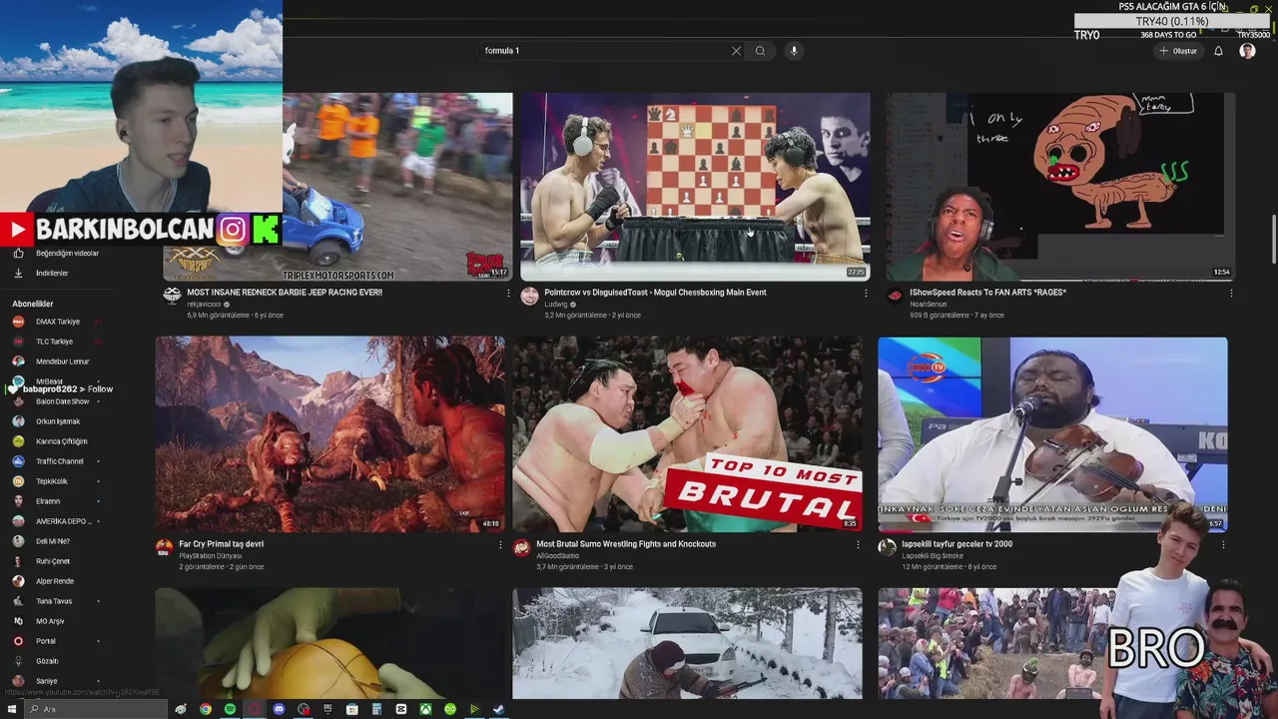Open the Gözaltı subscription
The image size is (1278, 719).
(x=47, y=661)
